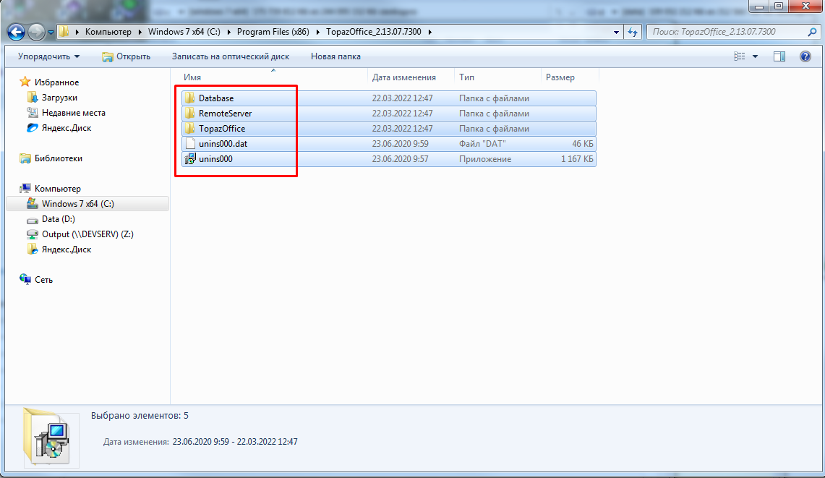Click the Избранное star icon
The width and height of the screenshot is (825, 478).
25,82
